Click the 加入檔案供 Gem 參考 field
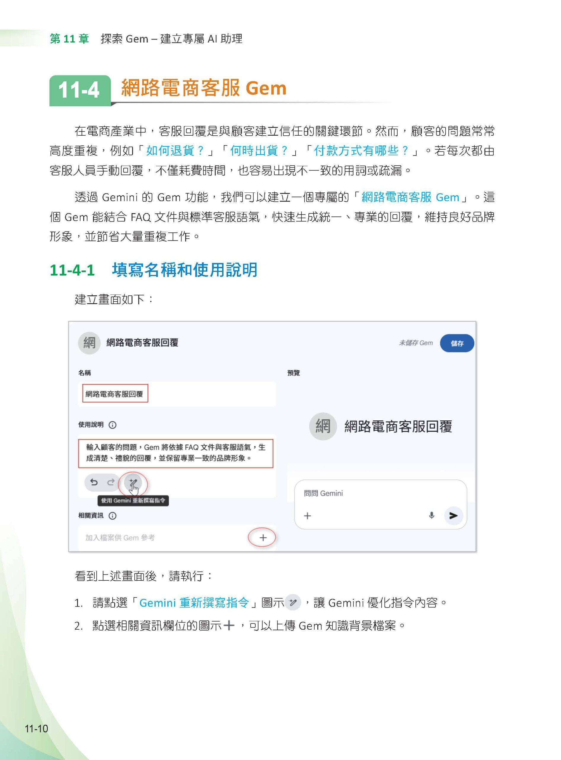This screenshot has width=561, height=760. [x=177, y=538]
